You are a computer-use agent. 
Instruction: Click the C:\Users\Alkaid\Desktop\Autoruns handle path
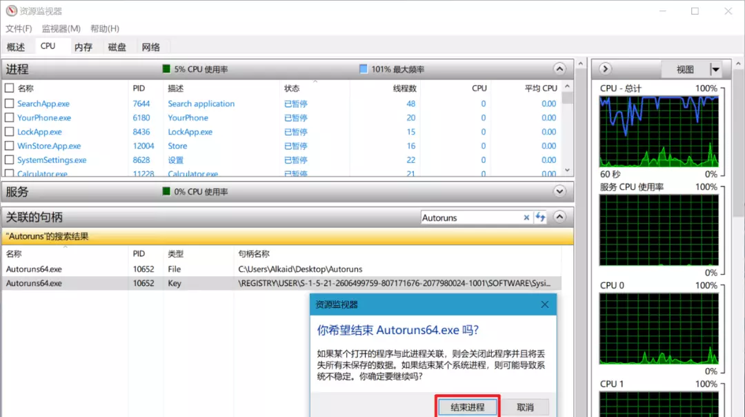coord(300,269)
